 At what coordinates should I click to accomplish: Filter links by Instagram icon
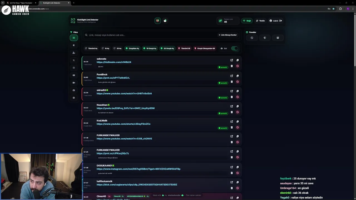(74, 68)
